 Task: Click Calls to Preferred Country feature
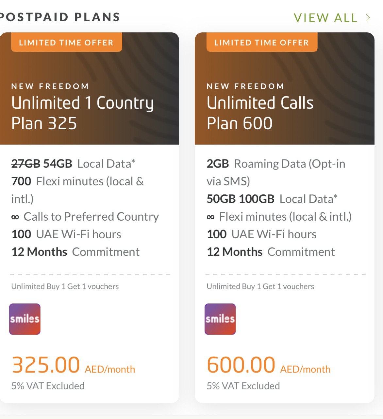click(x=85, y=217)
